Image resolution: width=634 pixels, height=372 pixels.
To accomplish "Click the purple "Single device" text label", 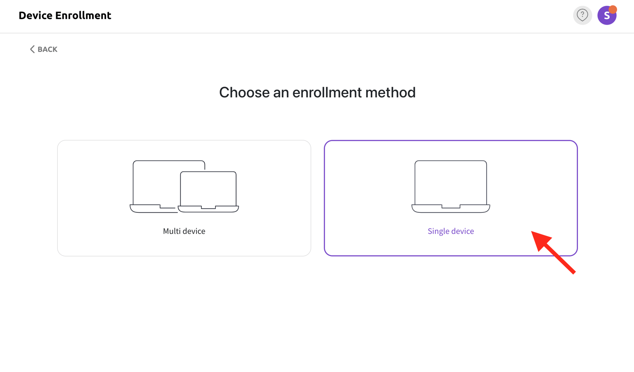I will (450, 231).
